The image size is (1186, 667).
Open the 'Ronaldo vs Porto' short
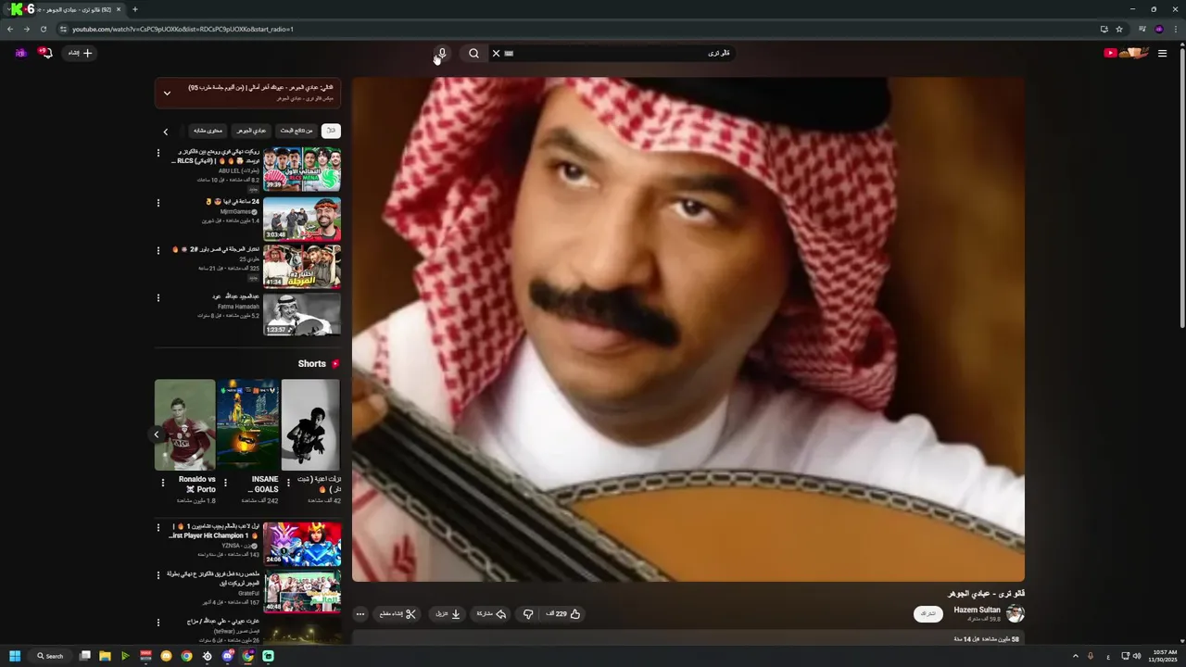pos(184,424)
